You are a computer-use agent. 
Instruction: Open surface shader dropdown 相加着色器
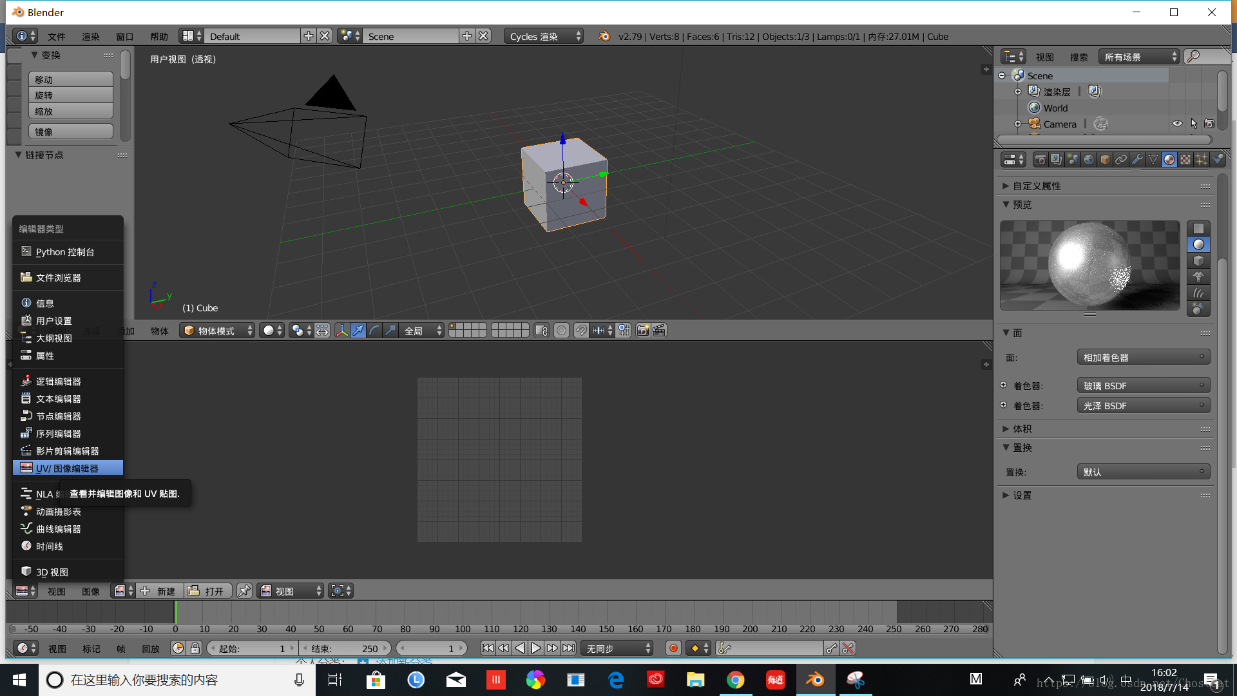(x=1144, y=357)
